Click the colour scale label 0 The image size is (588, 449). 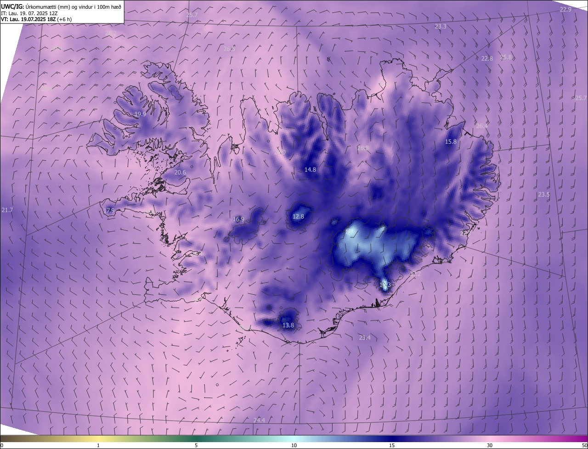[x=2, y=445]
